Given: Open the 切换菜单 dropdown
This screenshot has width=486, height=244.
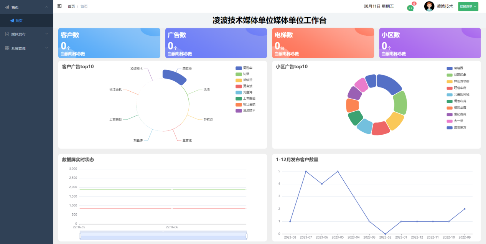Looking at the screenshot, I should (468, 7).
